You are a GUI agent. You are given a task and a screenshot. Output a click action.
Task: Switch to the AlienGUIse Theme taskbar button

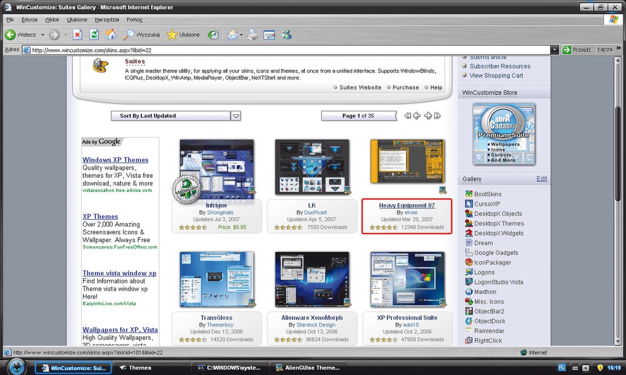point(308,368)
